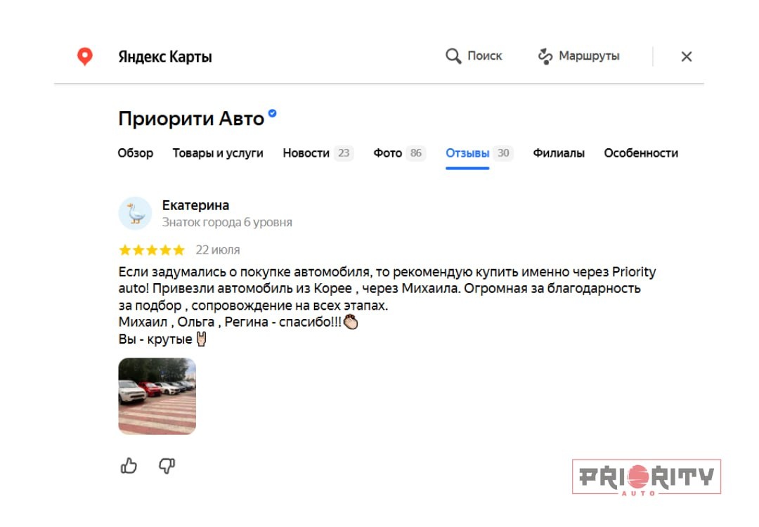This screenshot has width=759, height=527.
Task: Click the Priority Auto logo watermark
Action: pos(647,476)
